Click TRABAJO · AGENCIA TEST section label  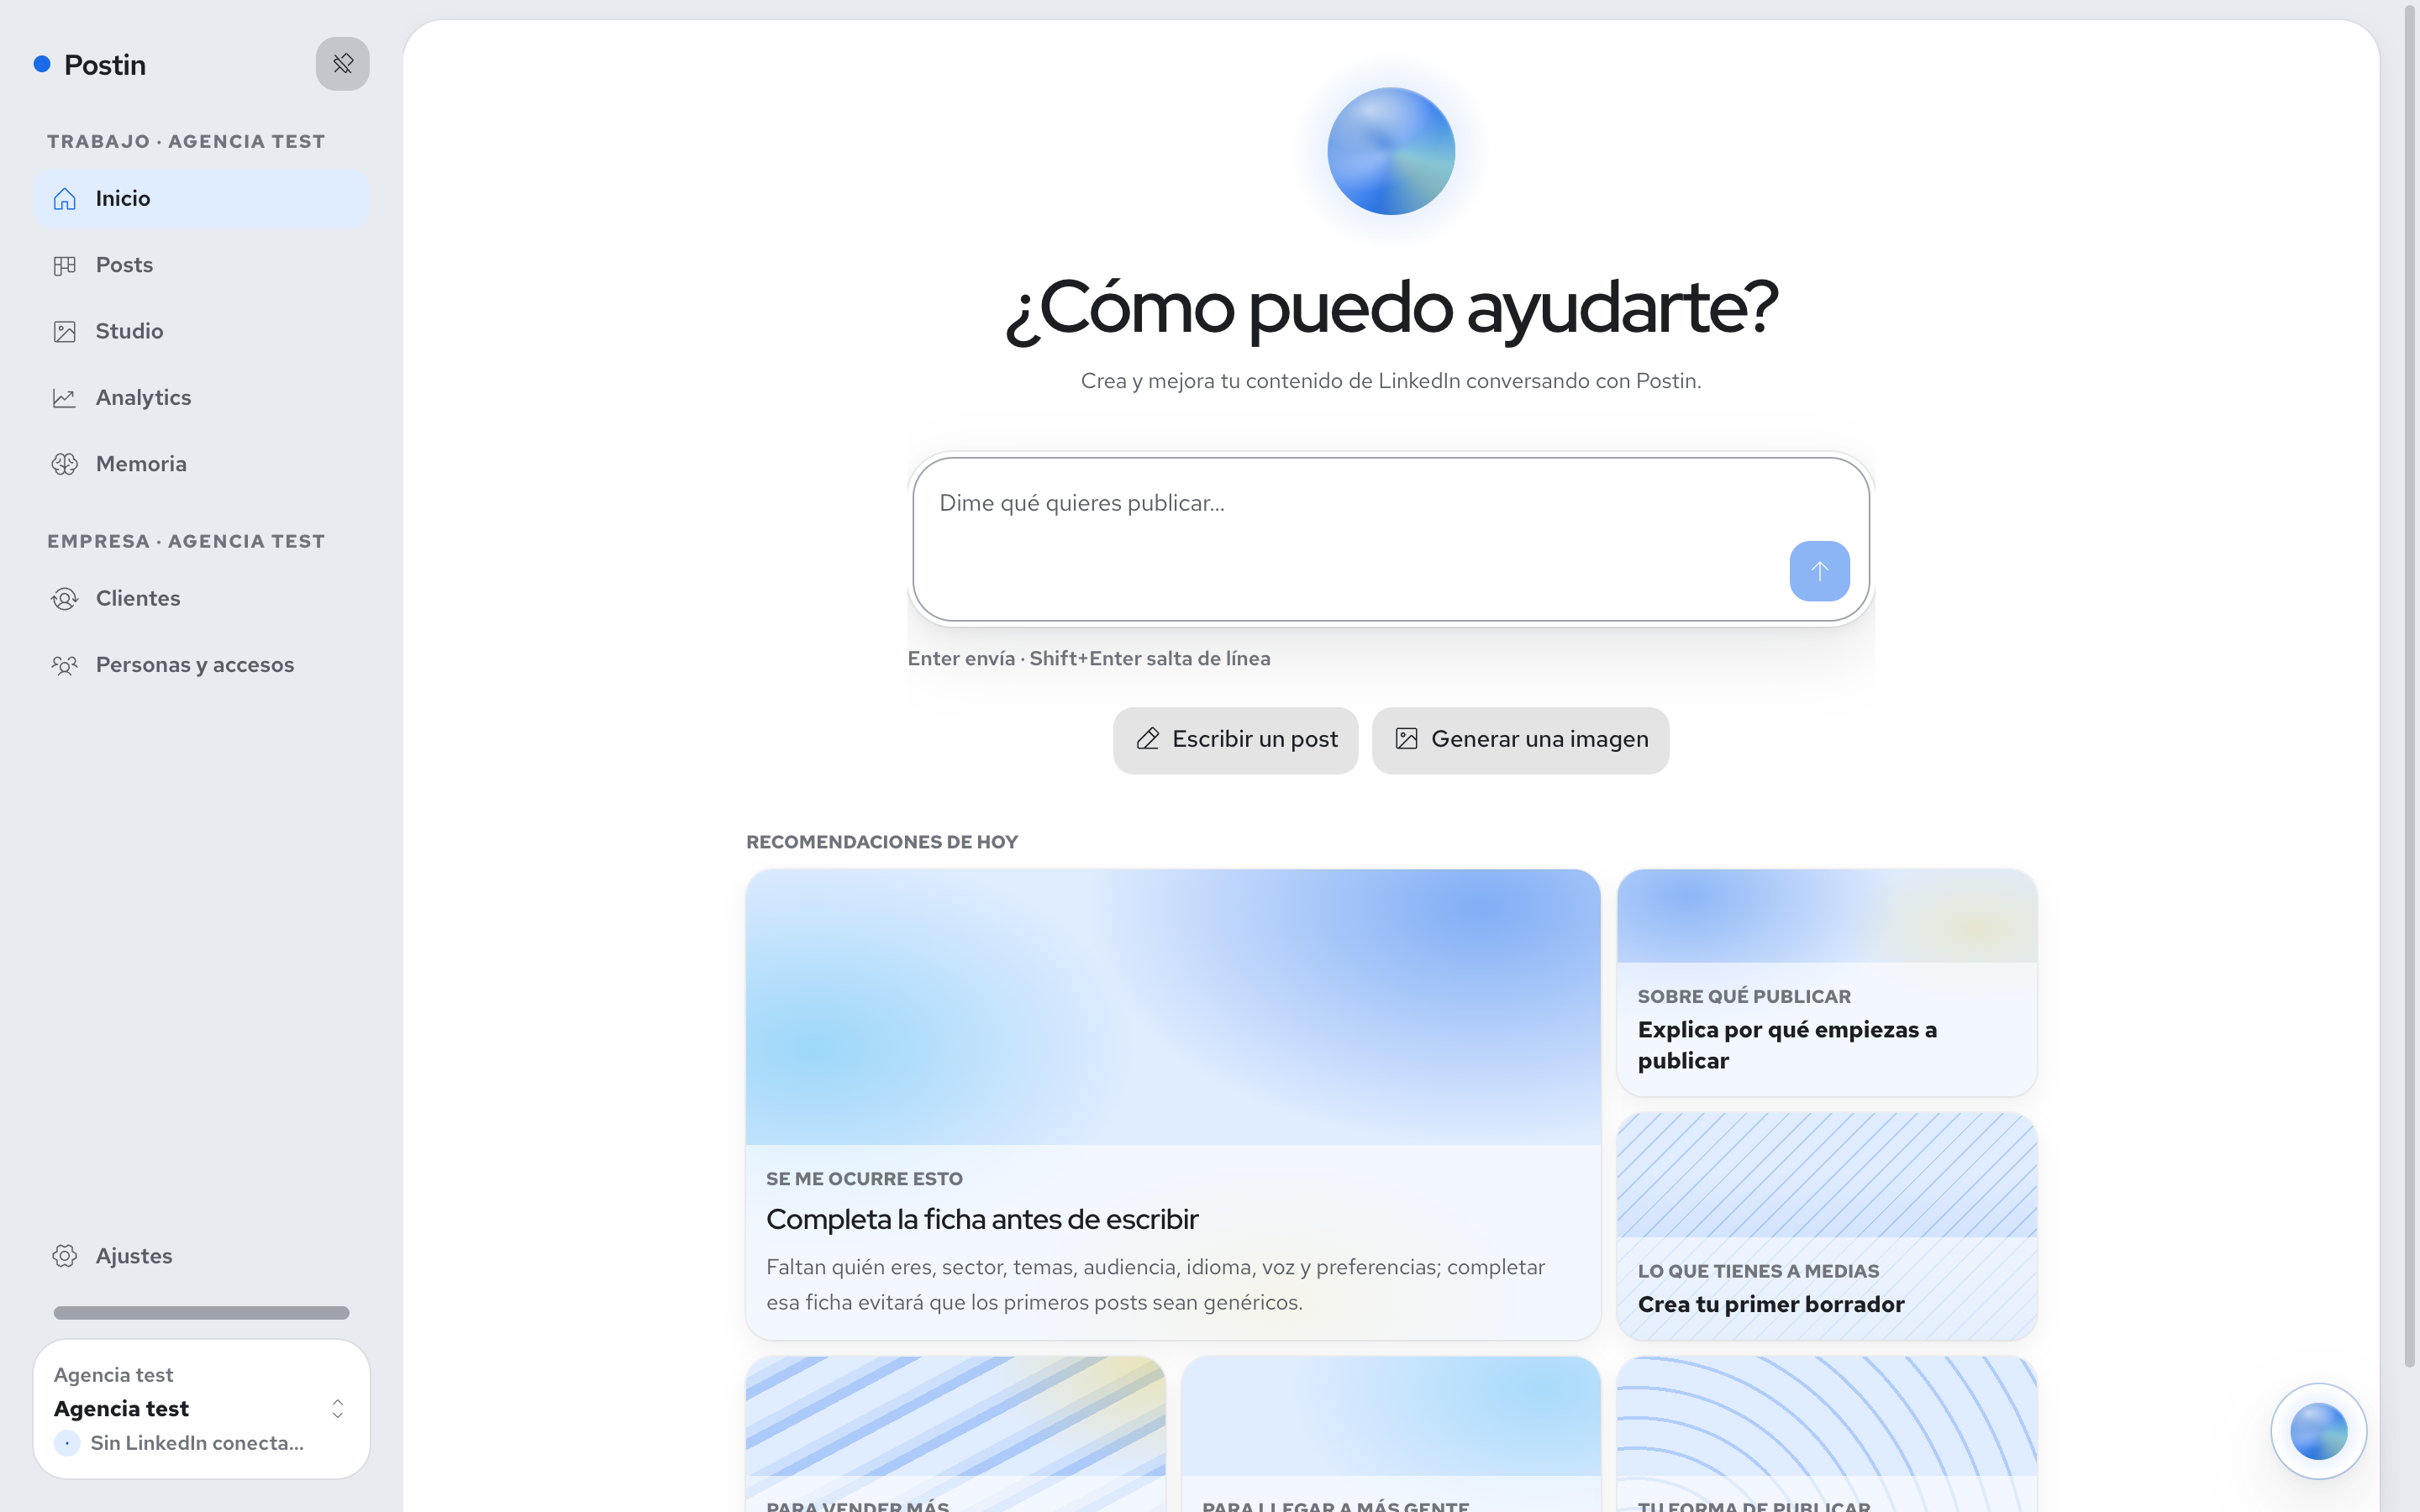tap(186, 142)
